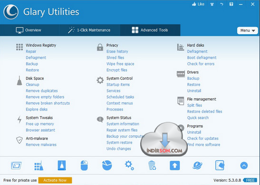Click the document eraser dock icon
Viewport: 260px width, 185px height.
point(220,165)
